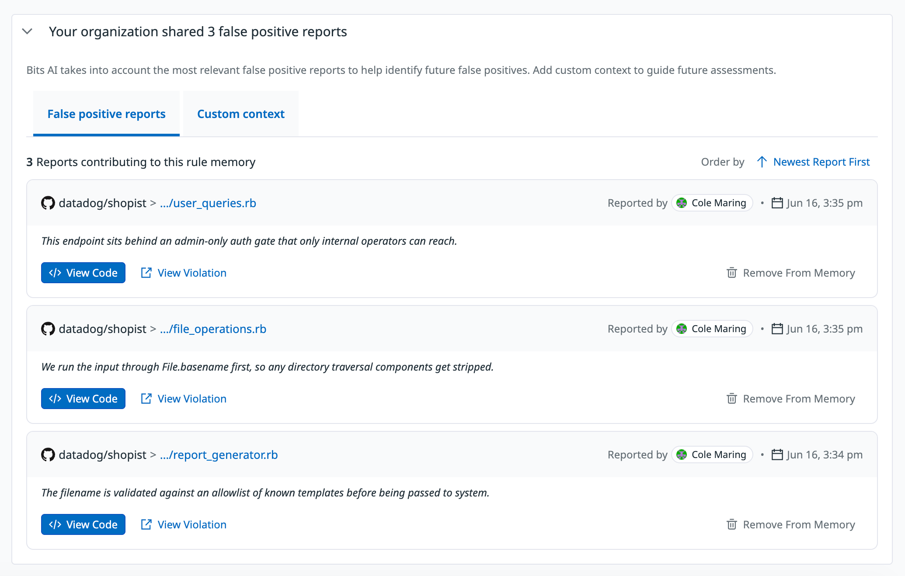
Task: Click the code brackets icon in user_queries.rb View Code
Action: pyautogui.click(x=55, y=273)
